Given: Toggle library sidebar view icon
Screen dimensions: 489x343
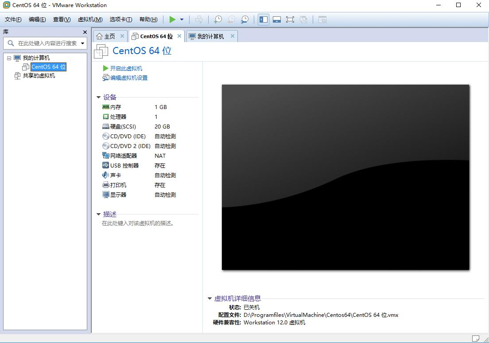Looking at the screenshot, I should pos(264,19).
